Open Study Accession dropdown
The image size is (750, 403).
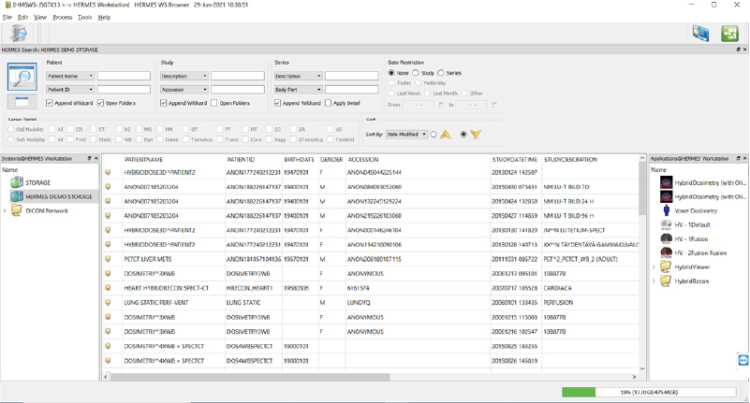tap(184, 89)
